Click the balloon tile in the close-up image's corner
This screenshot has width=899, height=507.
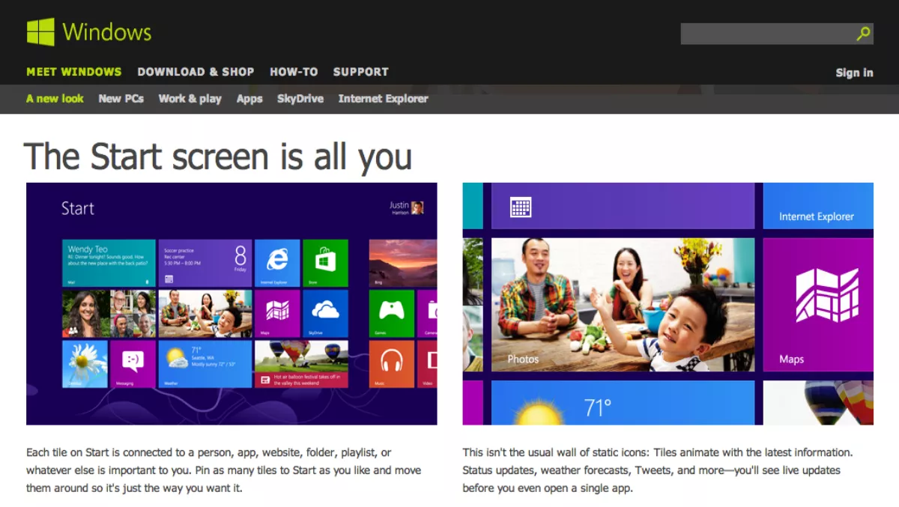[818, 403]
